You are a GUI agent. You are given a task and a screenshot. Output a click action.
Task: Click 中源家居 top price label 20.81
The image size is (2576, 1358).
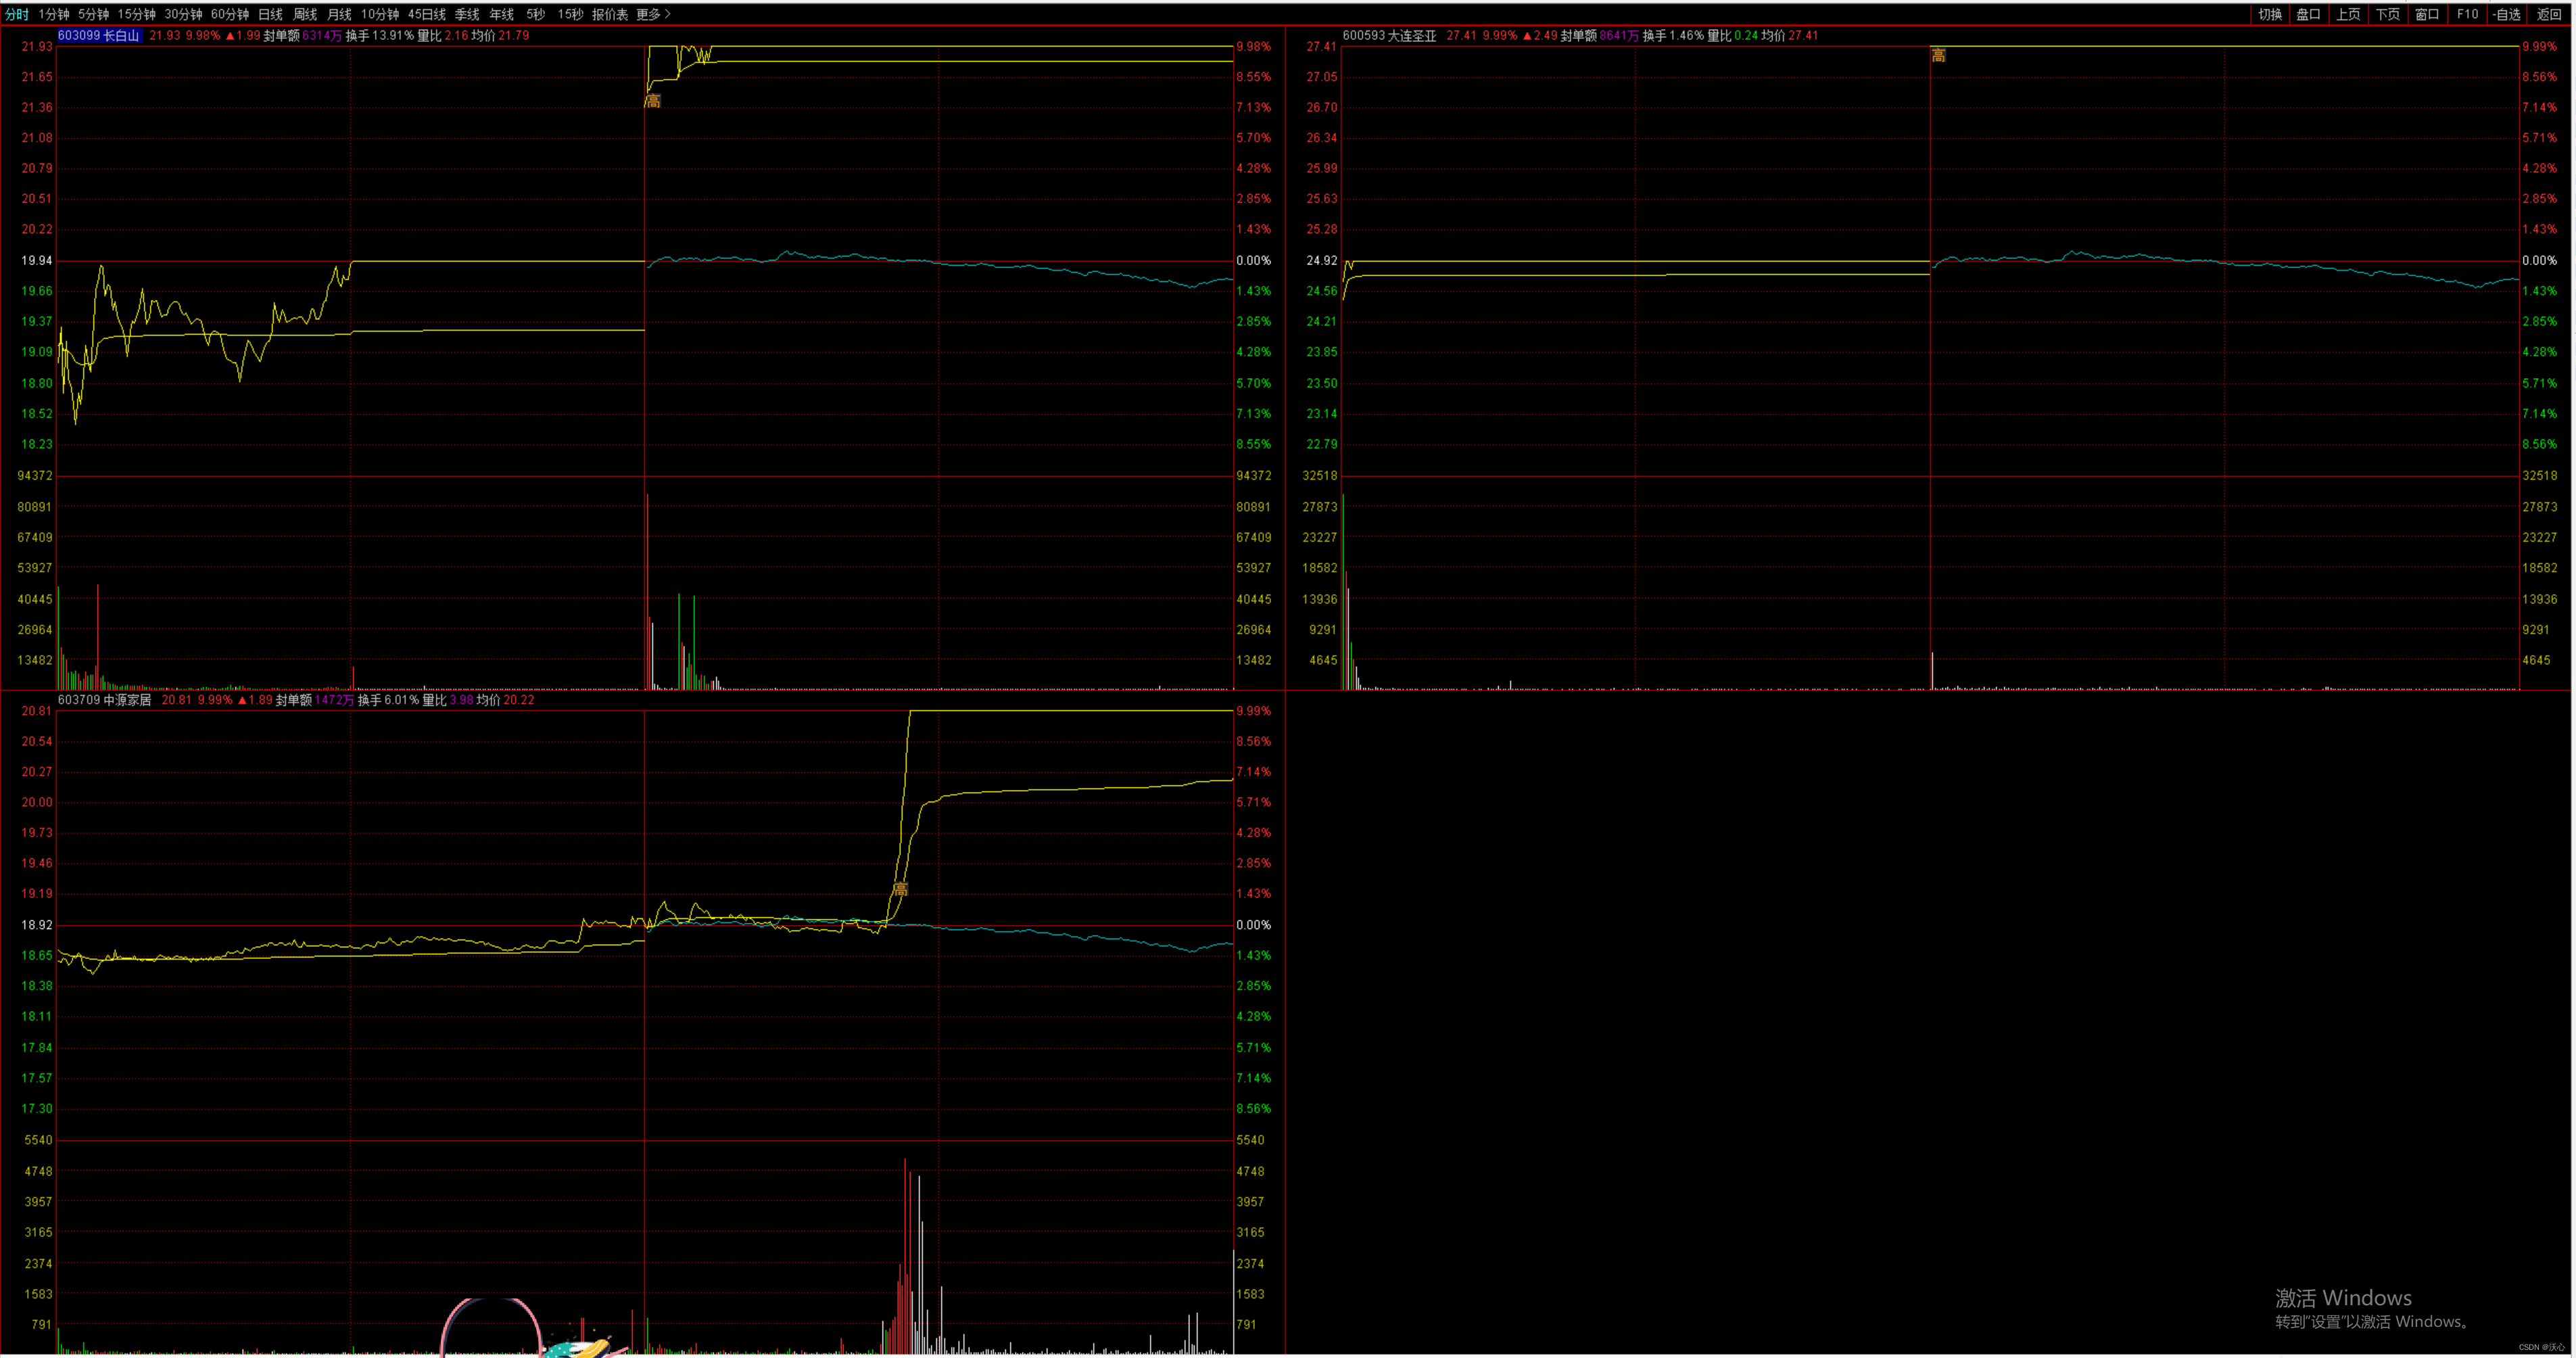(x=37, y=711)
